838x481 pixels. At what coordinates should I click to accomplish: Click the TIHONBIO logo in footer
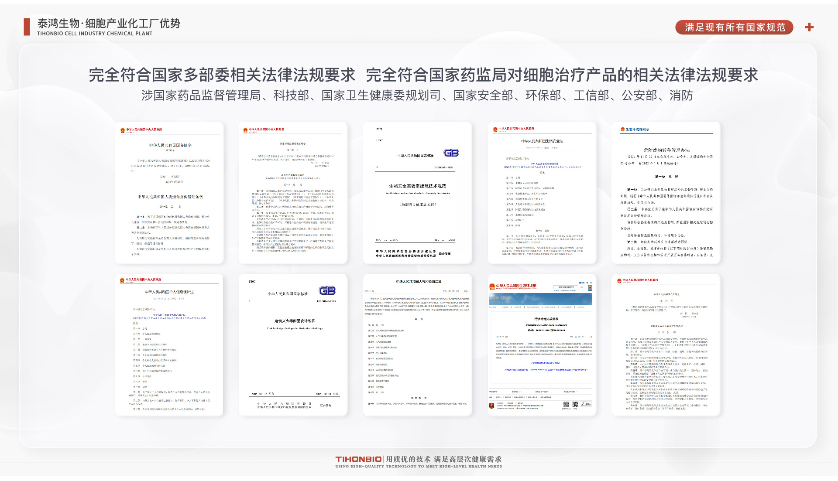(358, 459)
